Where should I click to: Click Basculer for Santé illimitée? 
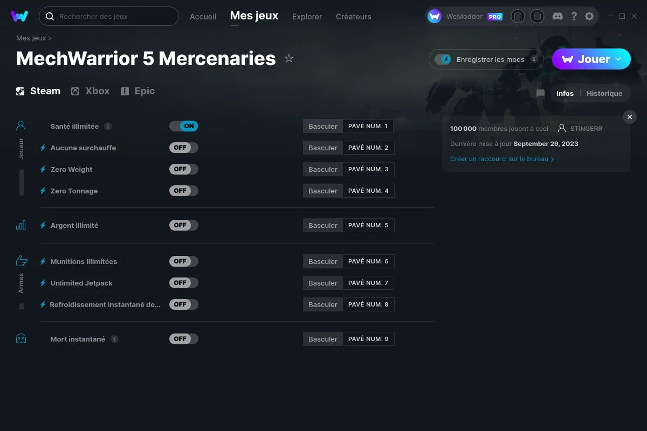pyautogui.click(x=323, y=126)
